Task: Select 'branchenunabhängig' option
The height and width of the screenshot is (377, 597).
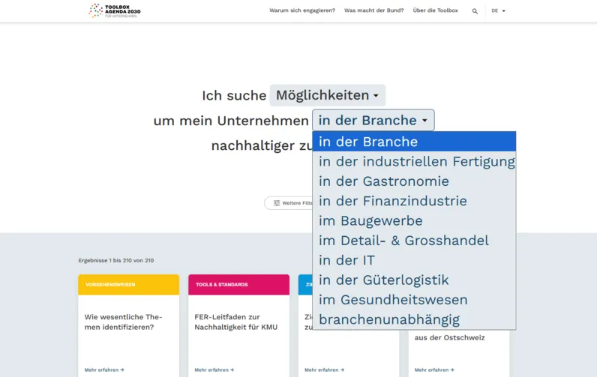Action: coord(388,319)
